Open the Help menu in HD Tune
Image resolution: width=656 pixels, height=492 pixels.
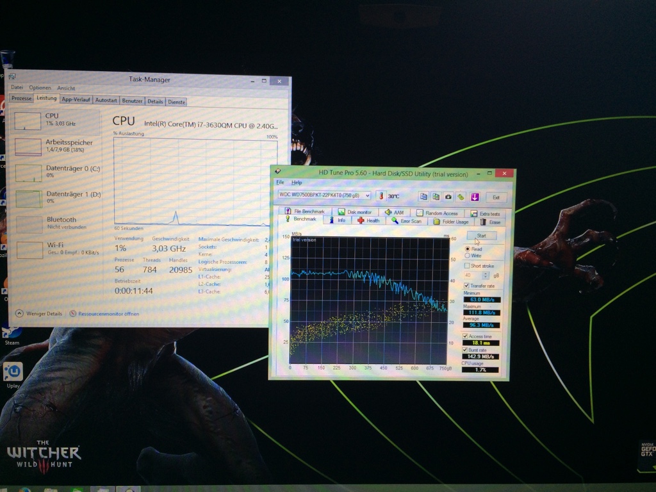click(x=297, y=183)
